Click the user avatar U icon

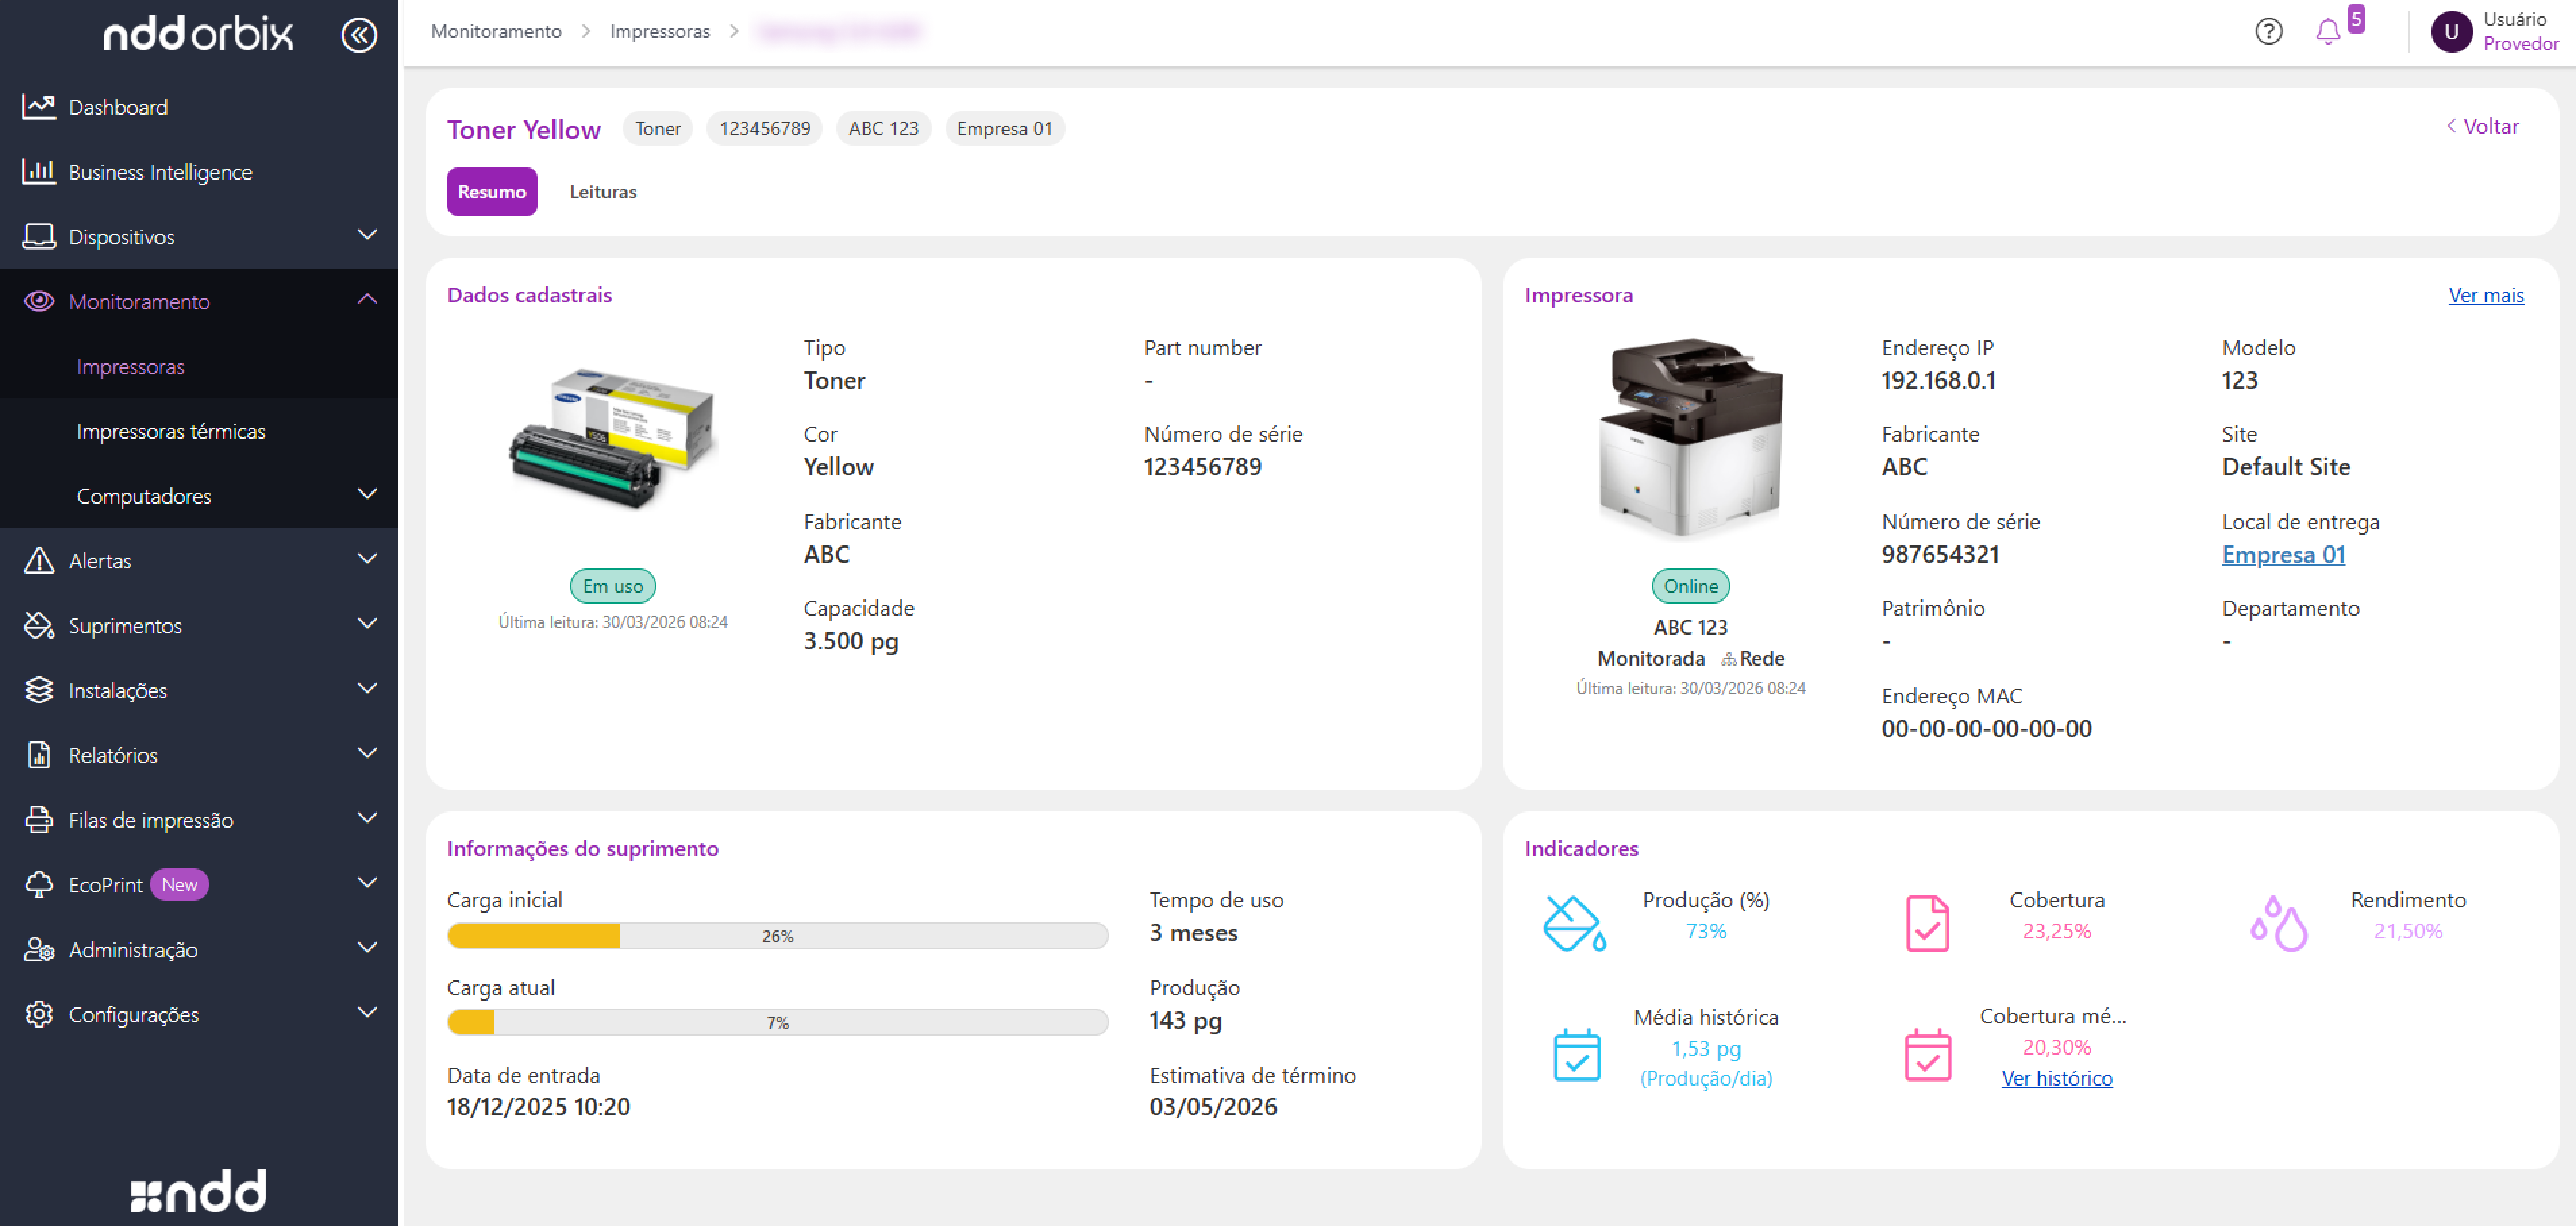tap(2450, 32)
